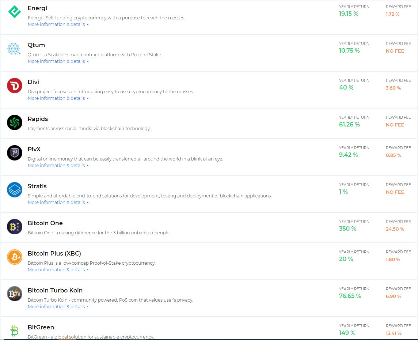Click the BitGreen title

click(x=41, y=327)
